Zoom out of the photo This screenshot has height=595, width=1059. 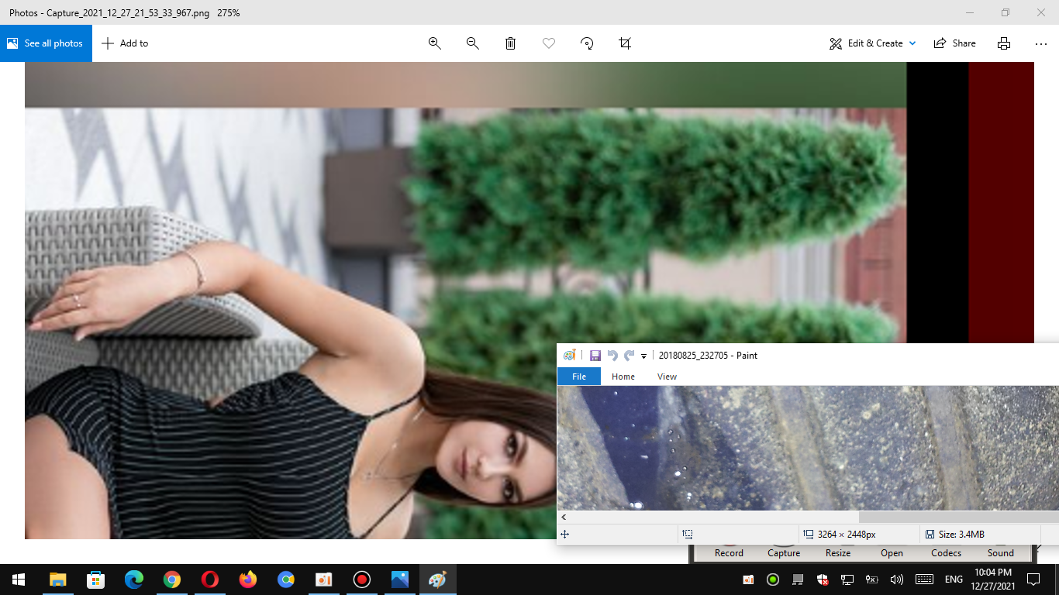[472, 43]
